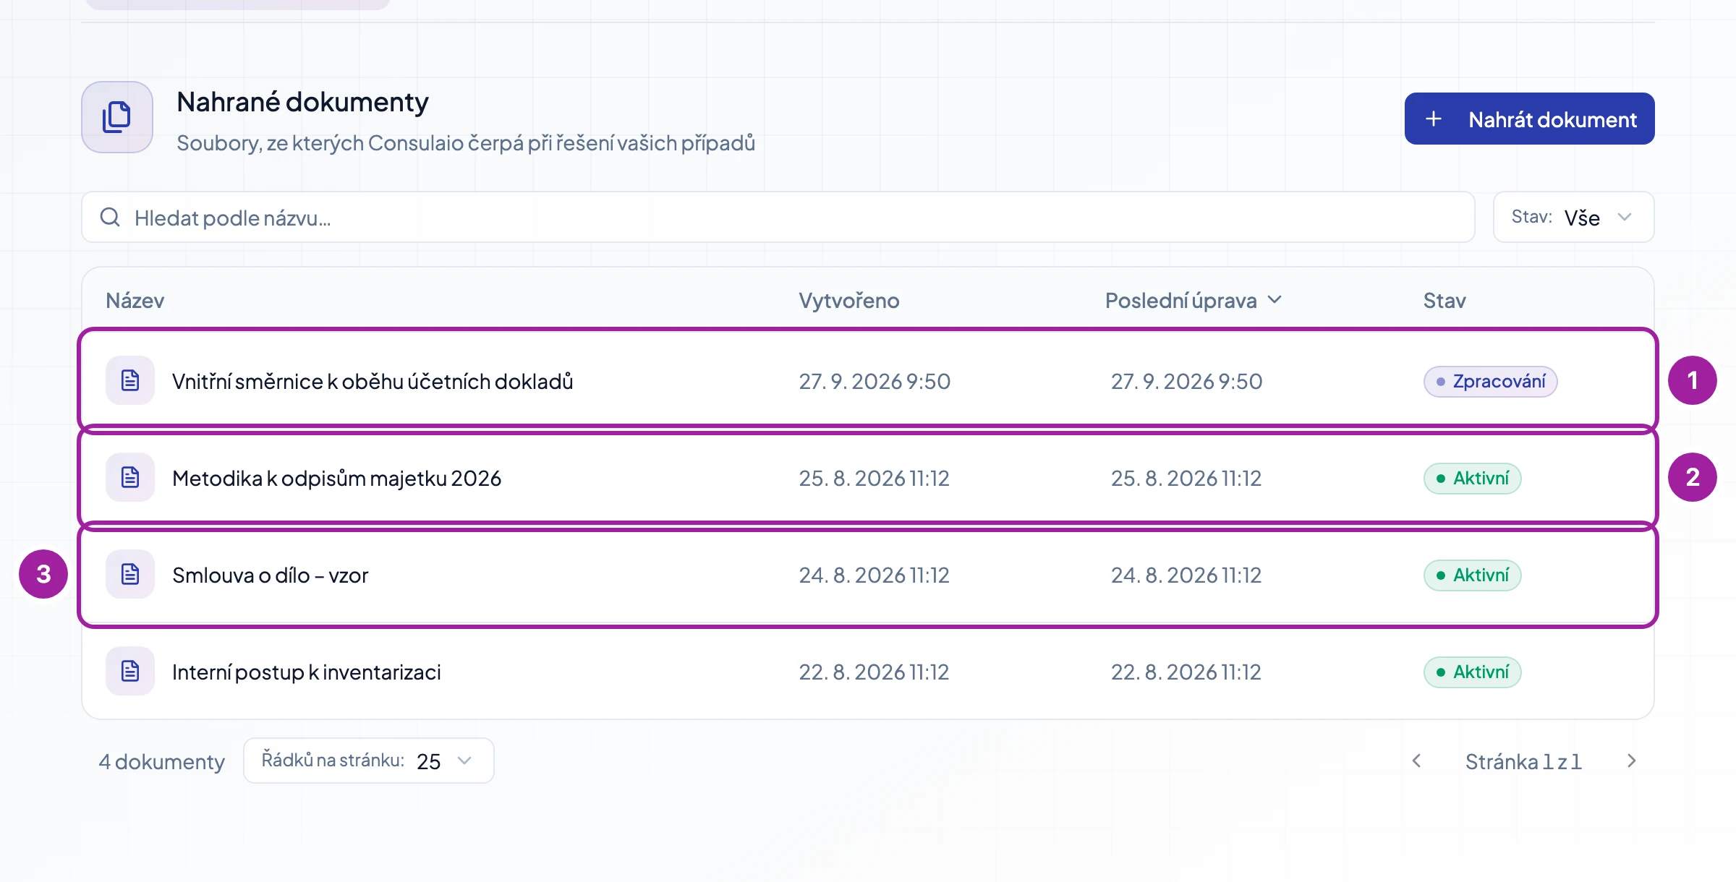Open the Stav filter dropdown
Image resolution: width=1736 pixels, height=882 pixels.
coord(1574,217)
